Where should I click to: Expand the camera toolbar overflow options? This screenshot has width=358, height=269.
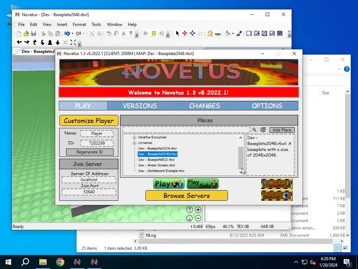[79, 43]
